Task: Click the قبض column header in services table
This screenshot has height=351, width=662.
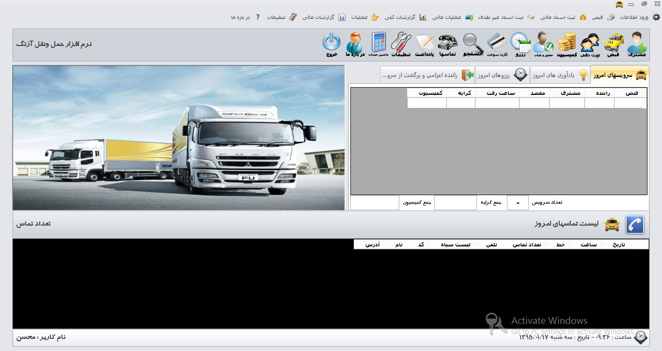Action: tap(628, 93)
